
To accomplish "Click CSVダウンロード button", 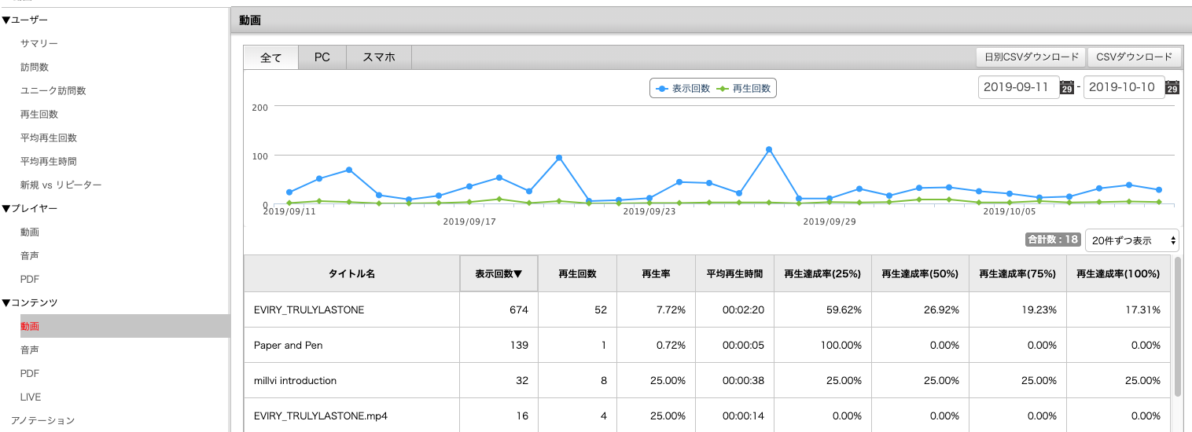I will pyautogui.click(x=1134, y=57).
